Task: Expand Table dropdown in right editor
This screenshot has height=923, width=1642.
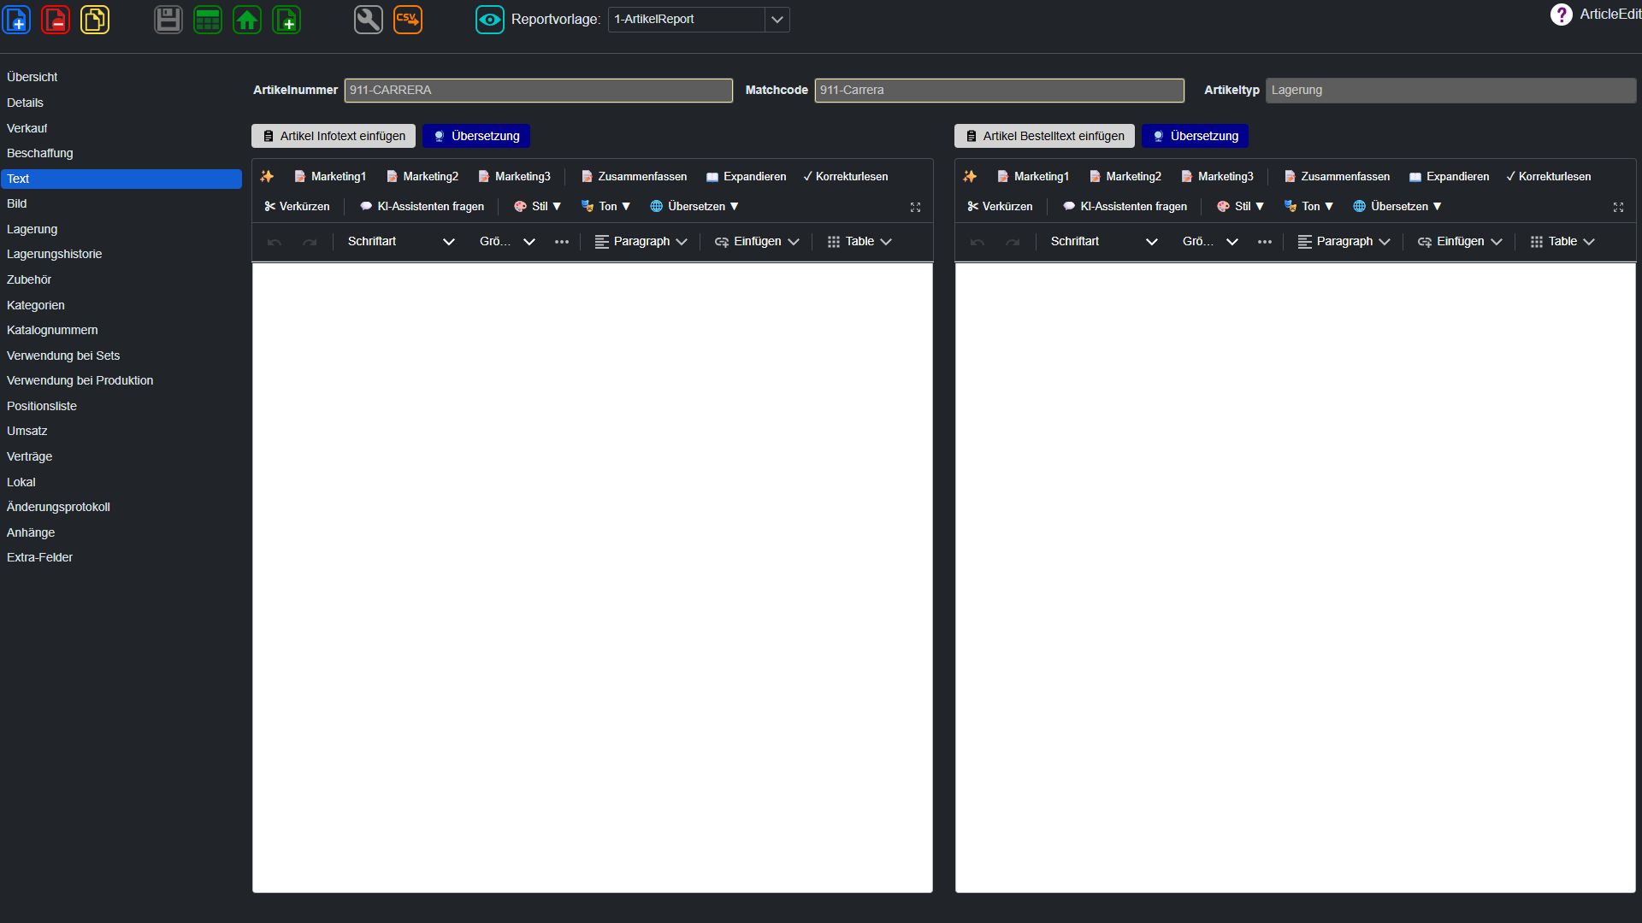Action: (1562, 242)
